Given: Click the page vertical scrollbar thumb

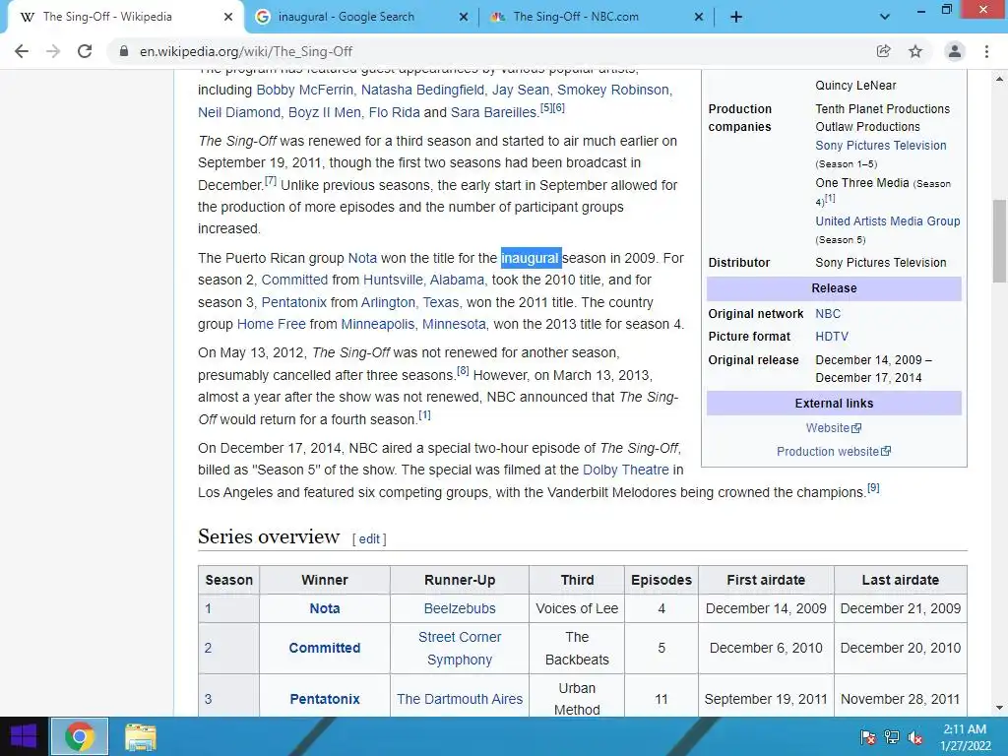Looking at the screenshot, I should 999,241.
